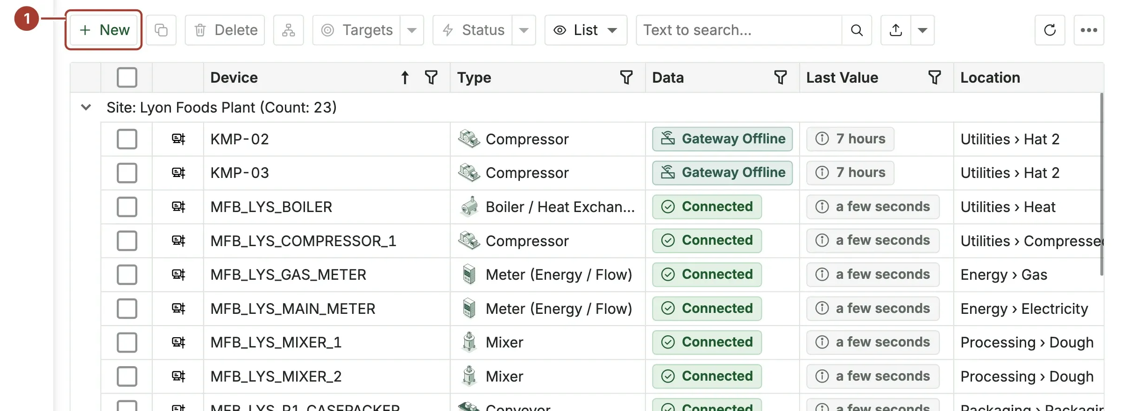Open the Device column filter
Screen dimensions: 1121x411
(x=431, y=78)
